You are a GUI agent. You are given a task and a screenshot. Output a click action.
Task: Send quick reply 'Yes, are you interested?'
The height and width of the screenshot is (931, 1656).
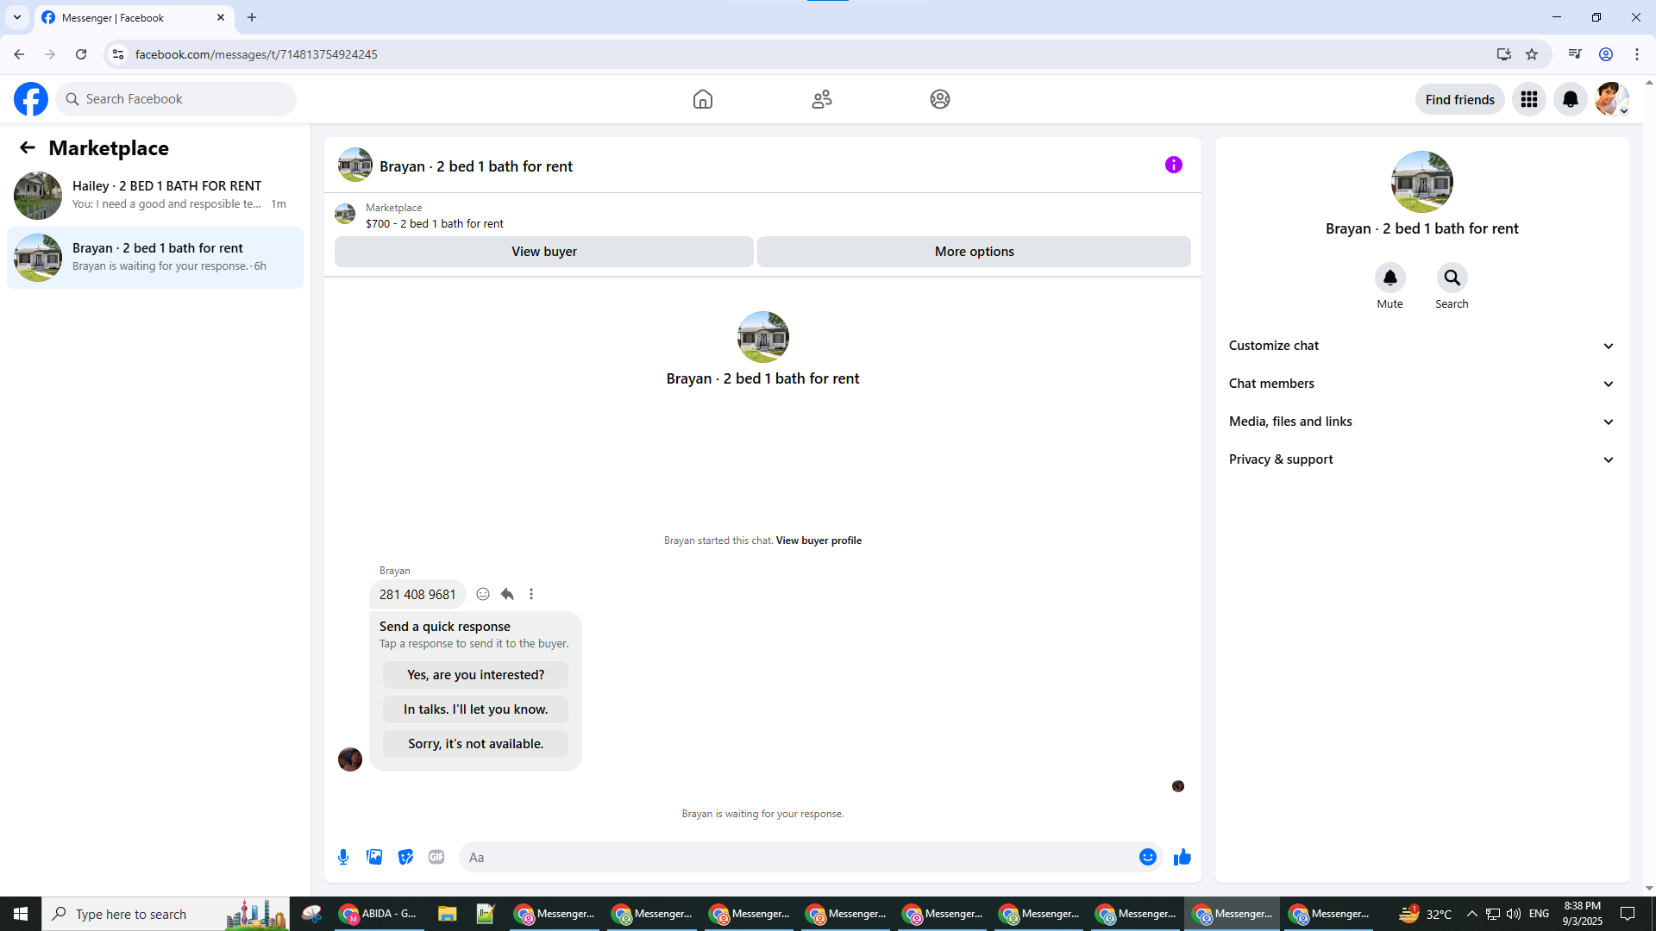click(x=476, y=675)
